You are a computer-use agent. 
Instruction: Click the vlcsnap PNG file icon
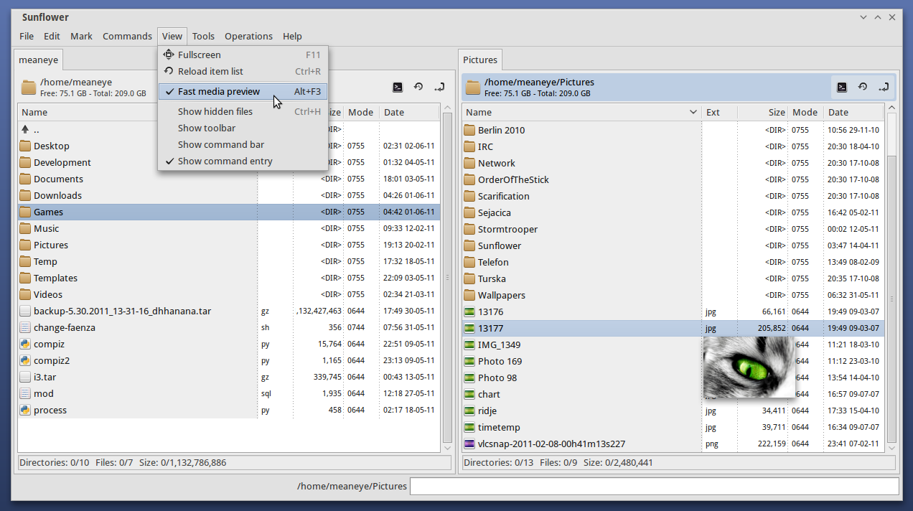pos(469,444)
